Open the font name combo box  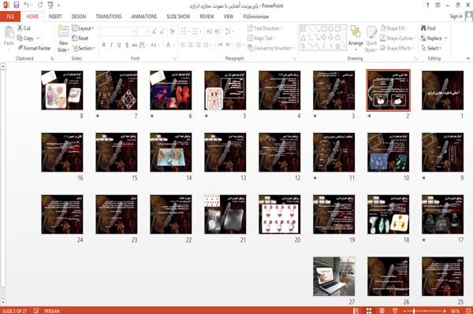point(118,31)
